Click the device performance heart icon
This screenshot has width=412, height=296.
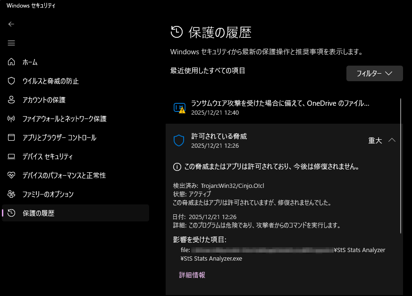(11, 175)
